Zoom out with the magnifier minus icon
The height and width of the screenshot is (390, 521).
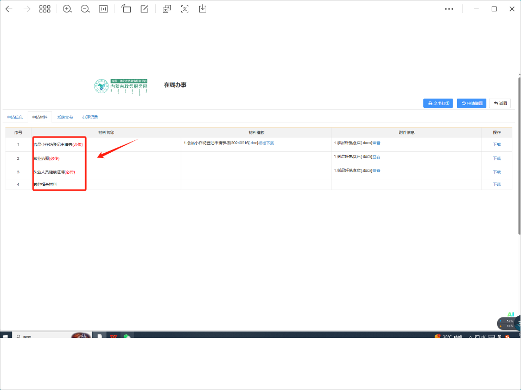pyautogui.click(x=85, y=9)
